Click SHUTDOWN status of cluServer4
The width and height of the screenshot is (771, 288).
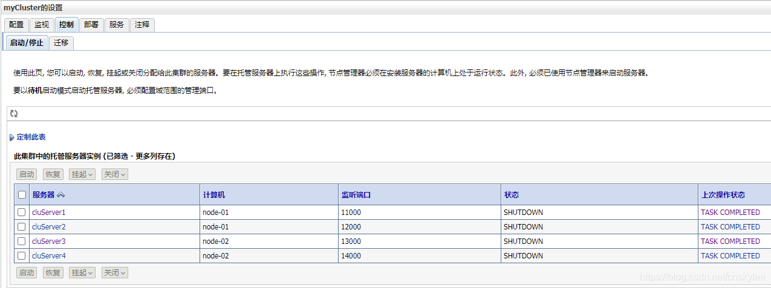point(523,256)
